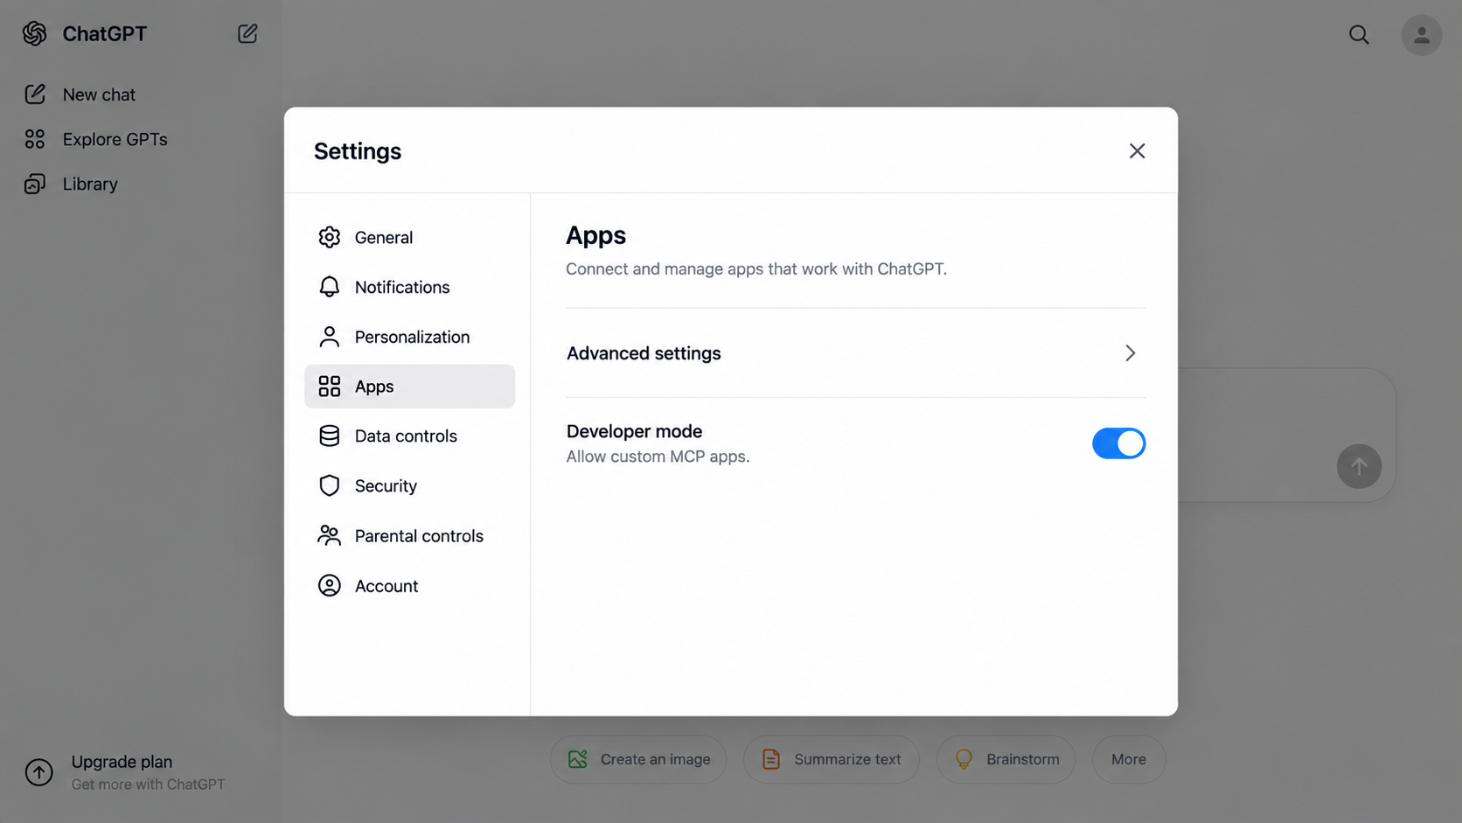The width and height of the screenshot is (1462, 823).
Task: Click the "Get more with ChatGPT" subtitle
Action: click(x=148, y=785)
